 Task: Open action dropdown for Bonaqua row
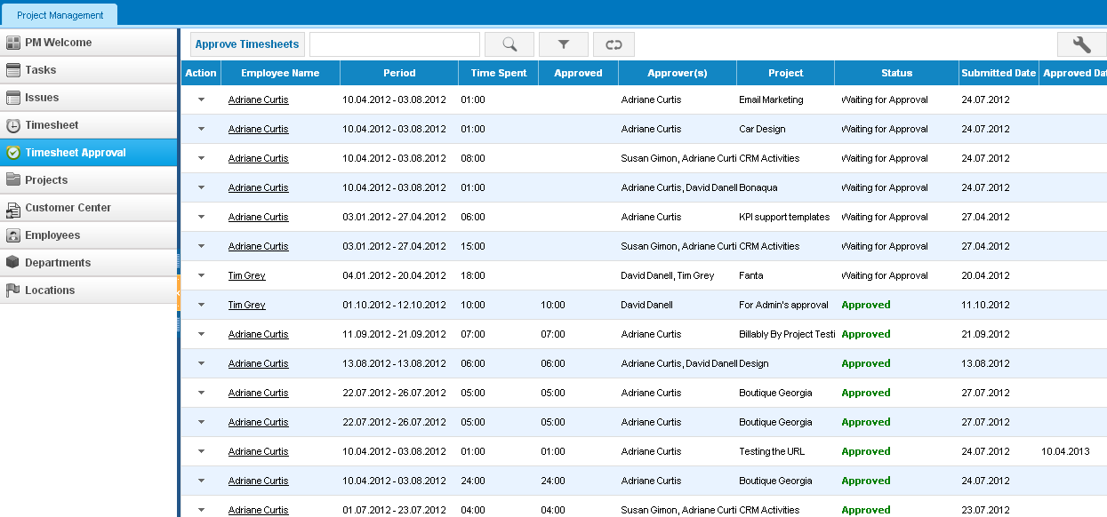[x=201, y=187]
